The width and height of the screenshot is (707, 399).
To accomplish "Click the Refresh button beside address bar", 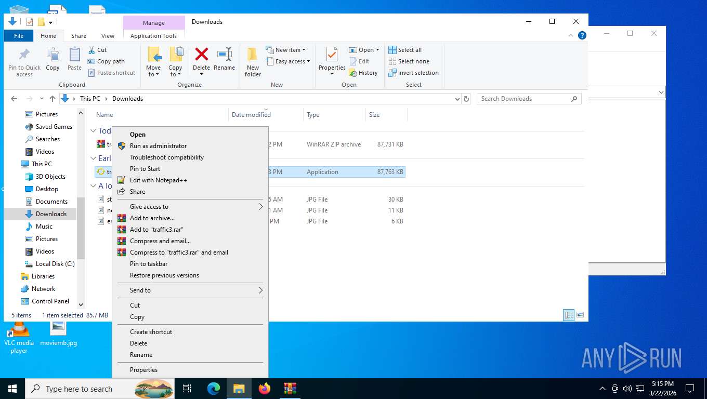I will pyautogui.click(x=466, y=99).
